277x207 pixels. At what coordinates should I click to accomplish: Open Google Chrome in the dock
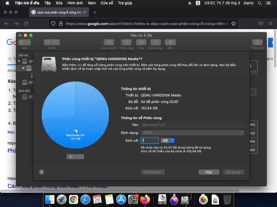74,200
